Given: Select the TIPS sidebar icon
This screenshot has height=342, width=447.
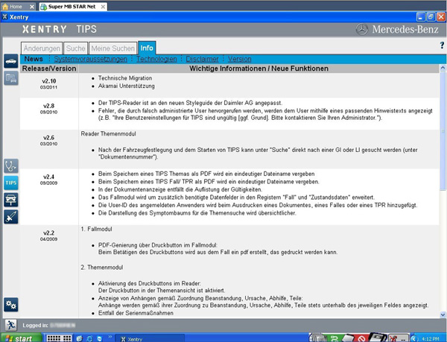Looking at the screenshot, I should click(11, 183).
